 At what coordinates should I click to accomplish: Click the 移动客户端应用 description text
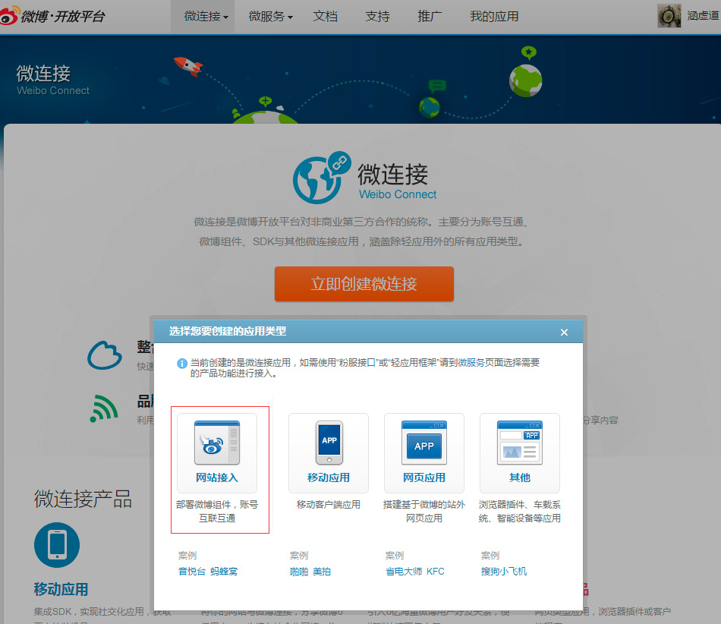[329, 505]
